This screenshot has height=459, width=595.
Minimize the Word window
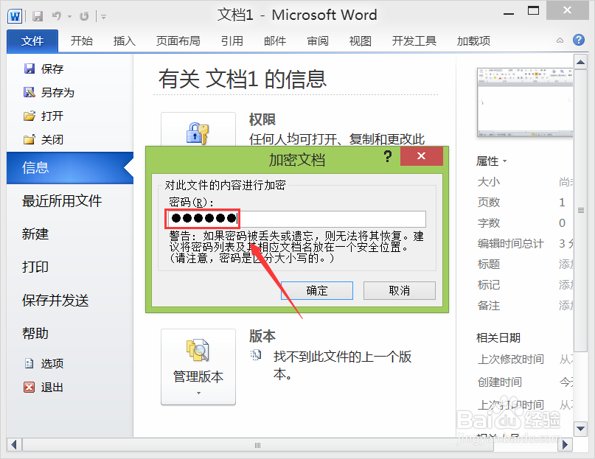pos(509,14)
